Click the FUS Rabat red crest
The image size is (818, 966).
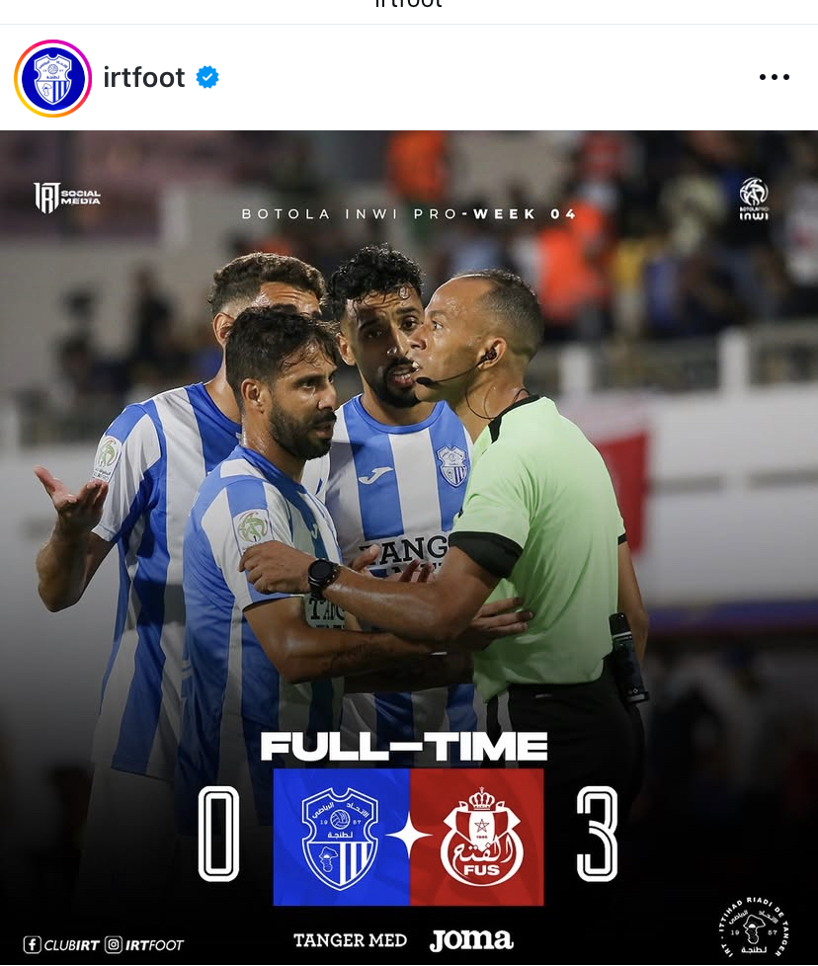[482, 837]
